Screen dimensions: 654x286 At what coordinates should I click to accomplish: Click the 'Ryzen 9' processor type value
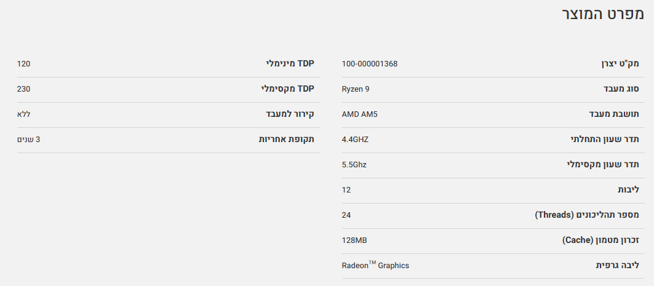coord(356,89)
